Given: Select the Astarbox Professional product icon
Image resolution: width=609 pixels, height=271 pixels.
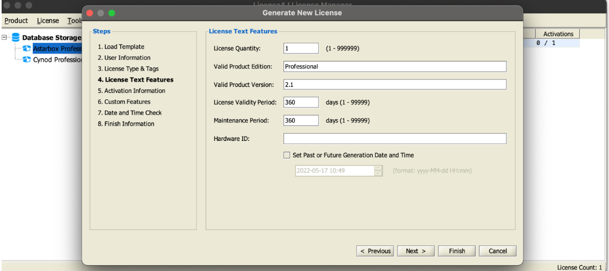Looking at the screenshot, I should (27, 49).
